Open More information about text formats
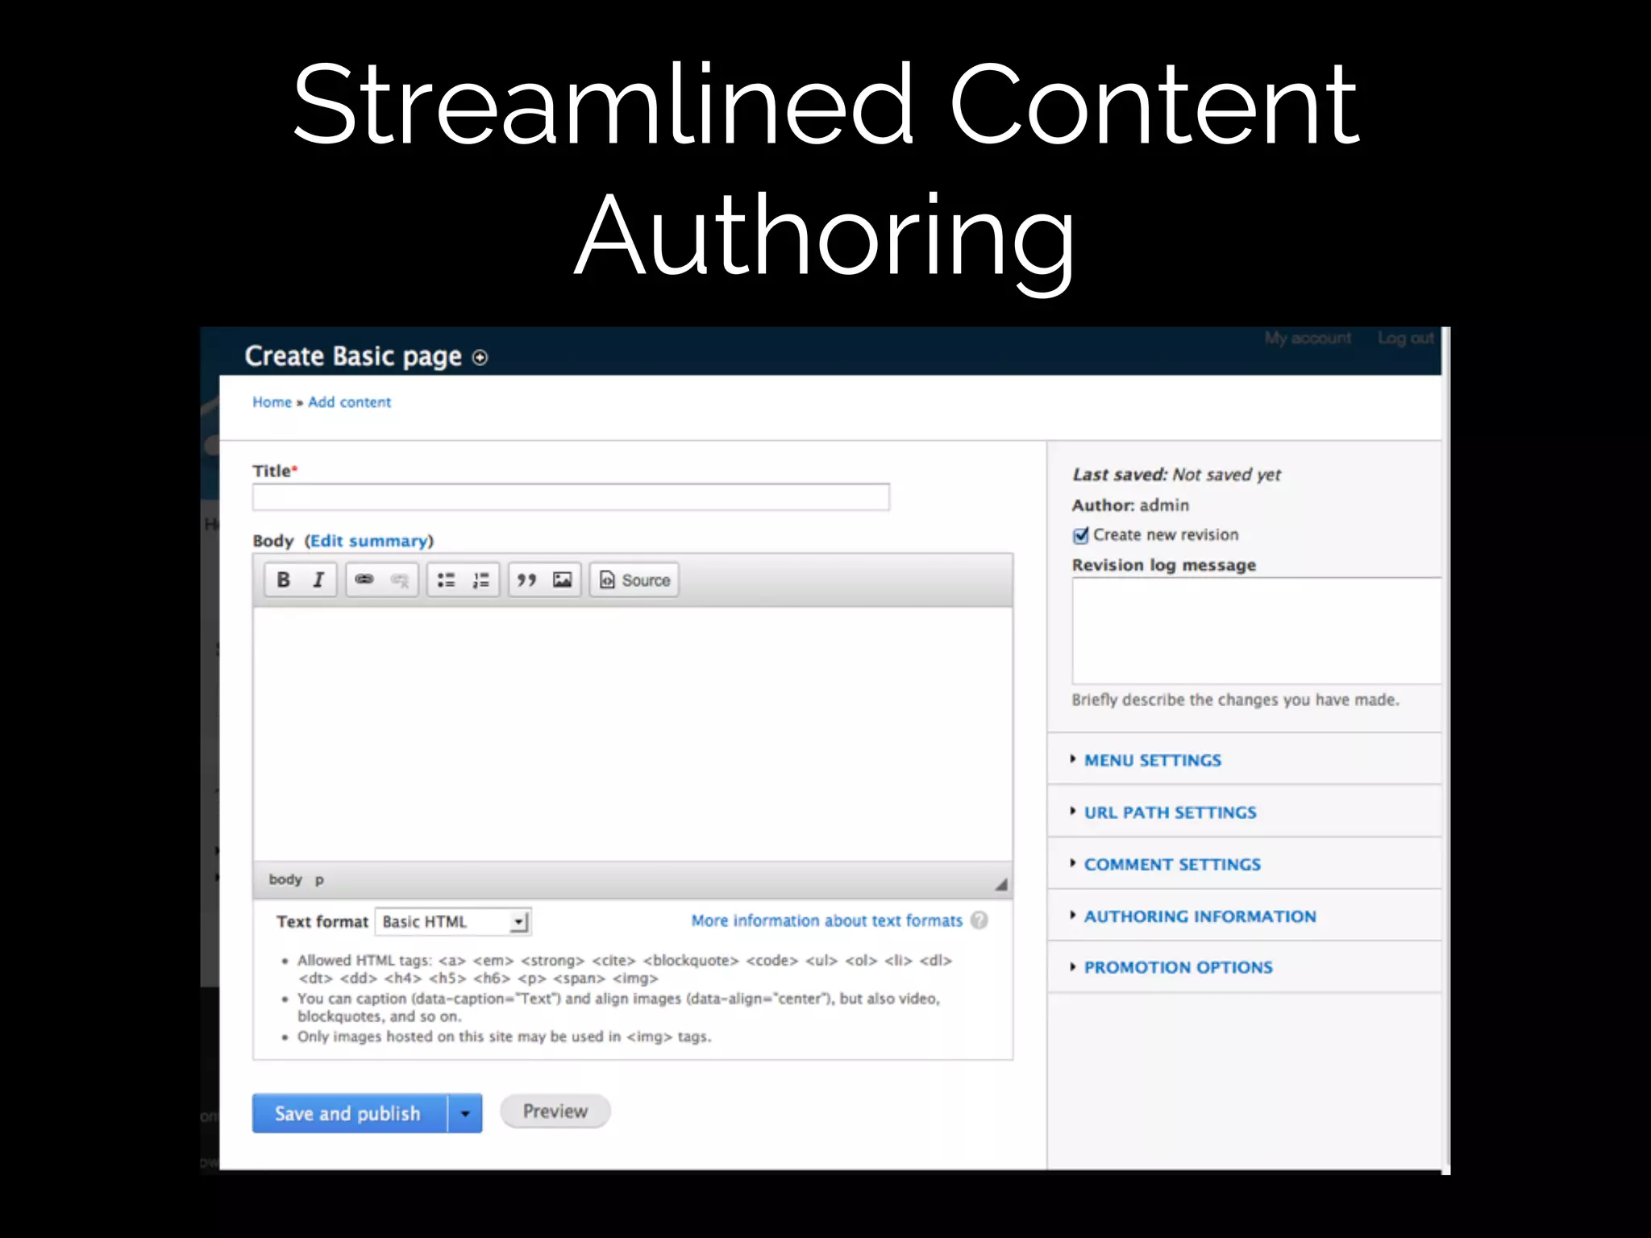The image size is (1651, 1238). (827, 920)
